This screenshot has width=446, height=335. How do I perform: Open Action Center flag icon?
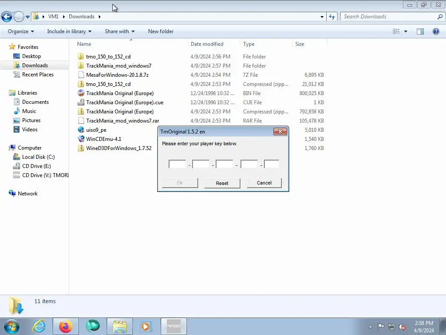pyautogui.click(x=381, y=327)
